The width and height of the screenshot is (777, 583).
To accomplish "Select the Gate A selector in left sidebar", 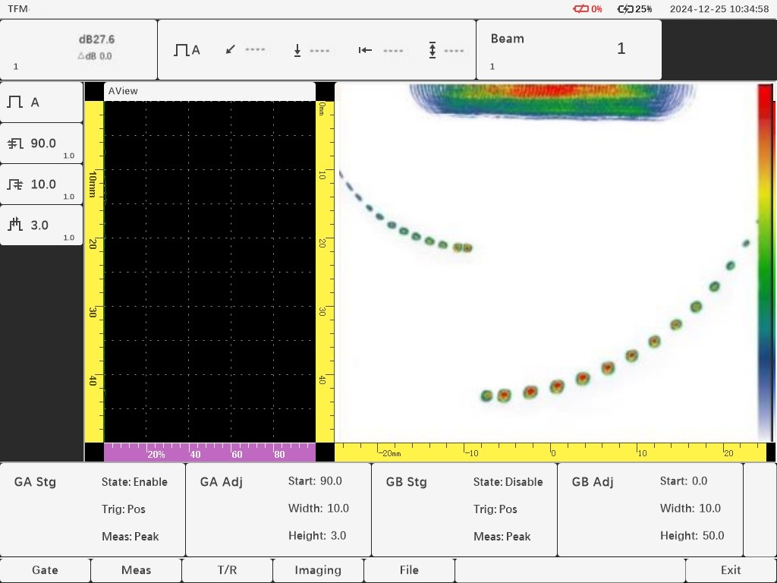I will [41, 102].
